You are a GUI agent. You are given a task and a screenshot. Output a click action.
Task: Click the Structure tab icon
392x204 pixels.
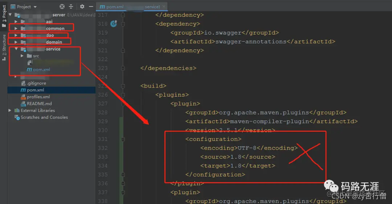(4, 59)
